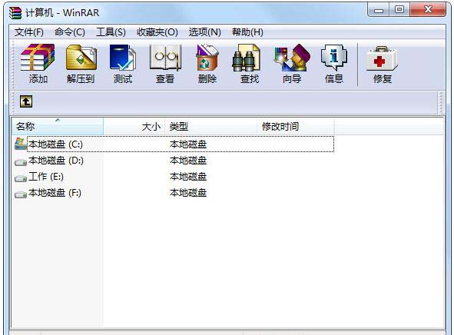Open the 查看 (View) book icon
This screenshot has width=454, height=335.
(165, 58)
